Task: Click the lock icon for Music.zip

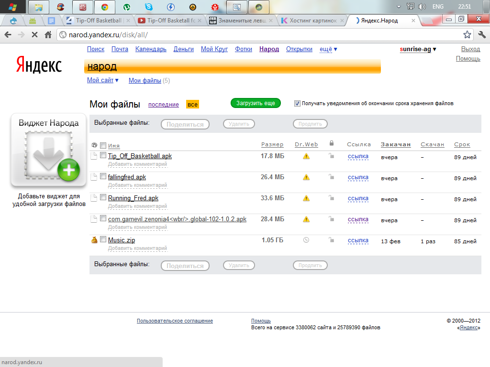Action: coord(331,240)
